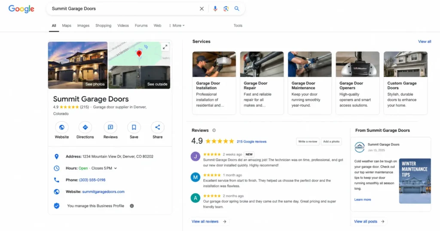This screenshot has width=440, height=231.
Task: Click reviewer J avatar
Action: 196,156
